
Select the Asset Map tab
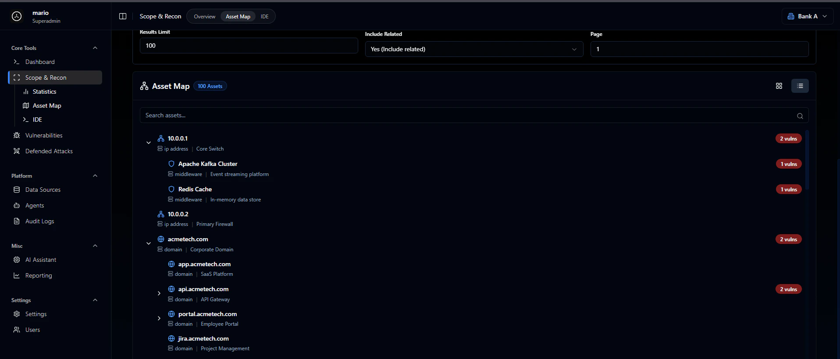[238, 17]
